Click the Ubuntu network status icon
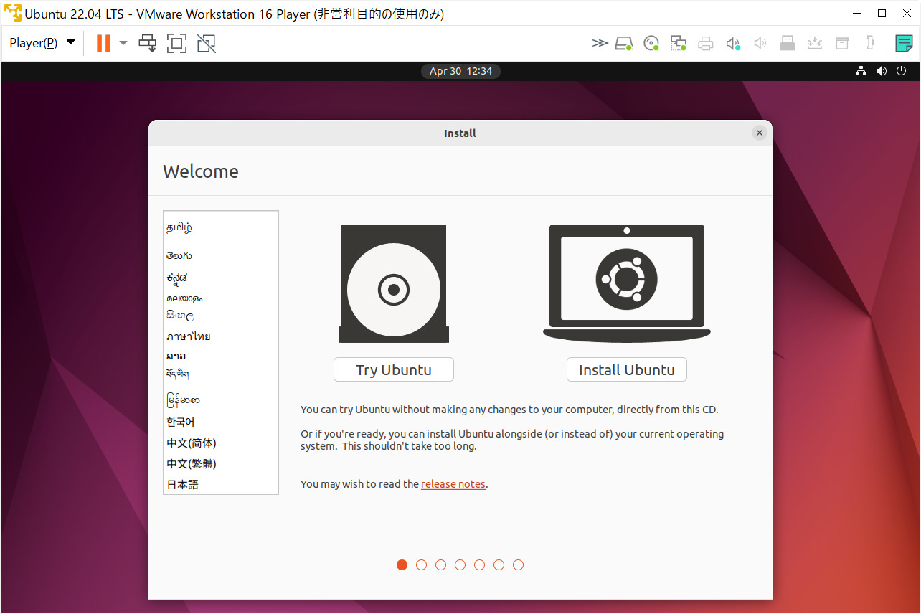Viewport: 921px width, 614px height. click(861, 71)
